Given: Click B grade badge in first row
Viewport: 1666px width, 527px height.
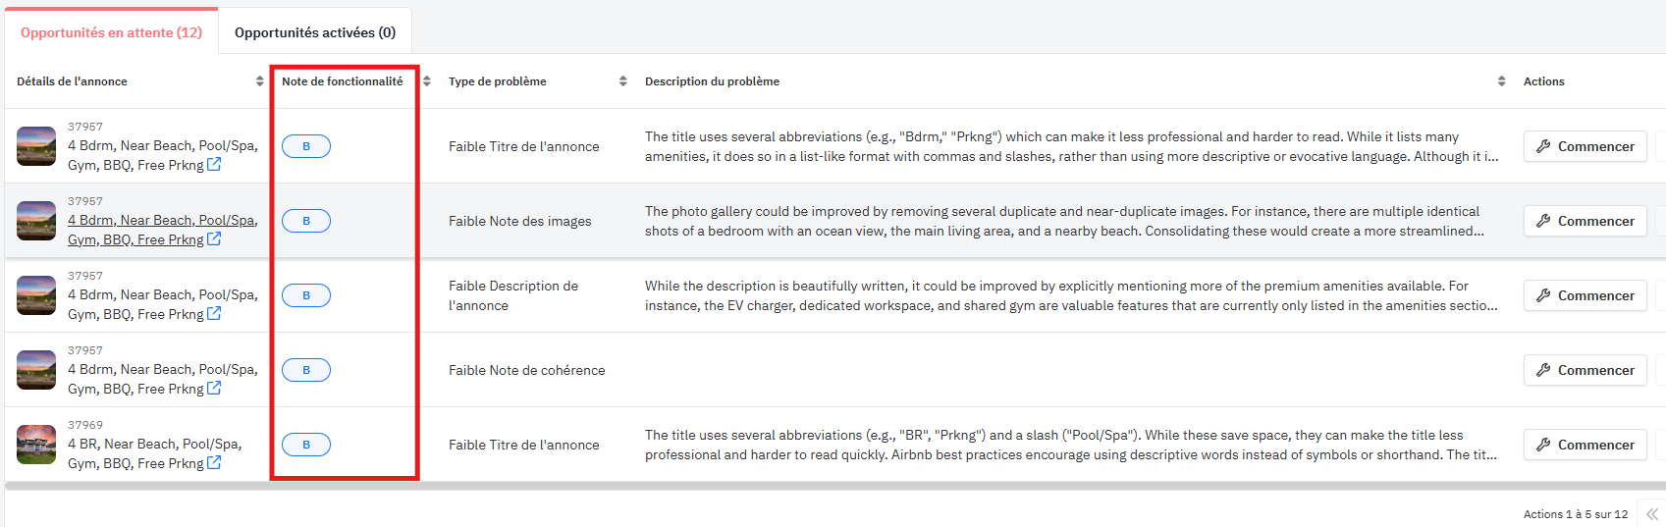Looking at the screenshot, I should pos(306,146).
